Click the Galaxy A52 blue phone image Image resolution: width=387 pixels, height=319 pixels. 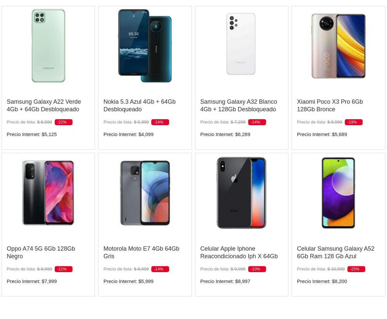(x=338, y=193)
